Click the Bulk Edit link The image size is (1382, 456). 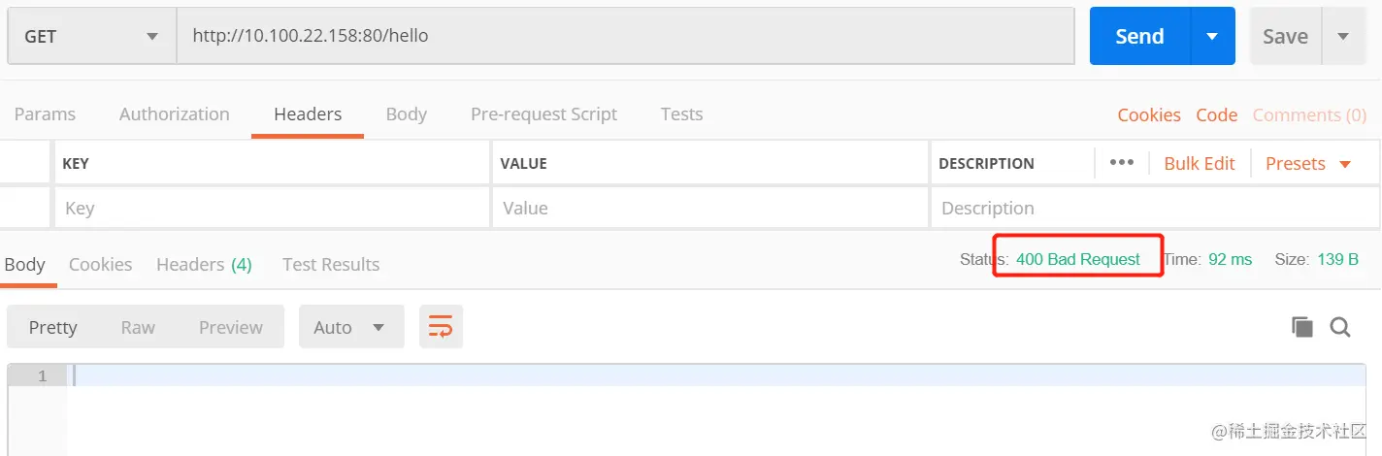click(x=1199, y=164)
